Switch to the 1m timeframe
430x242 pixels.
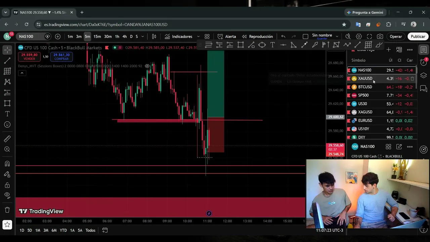[70, 36]
